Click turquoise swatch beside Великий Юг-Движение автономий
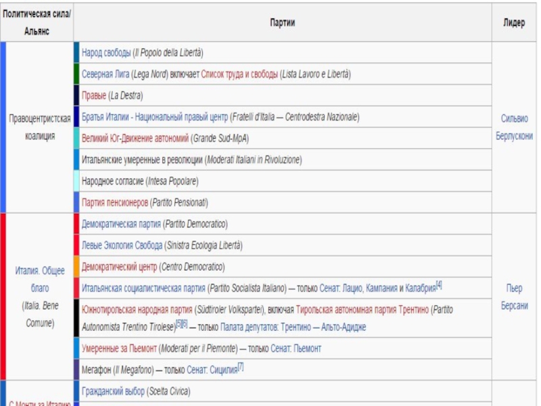 point(76,138)
